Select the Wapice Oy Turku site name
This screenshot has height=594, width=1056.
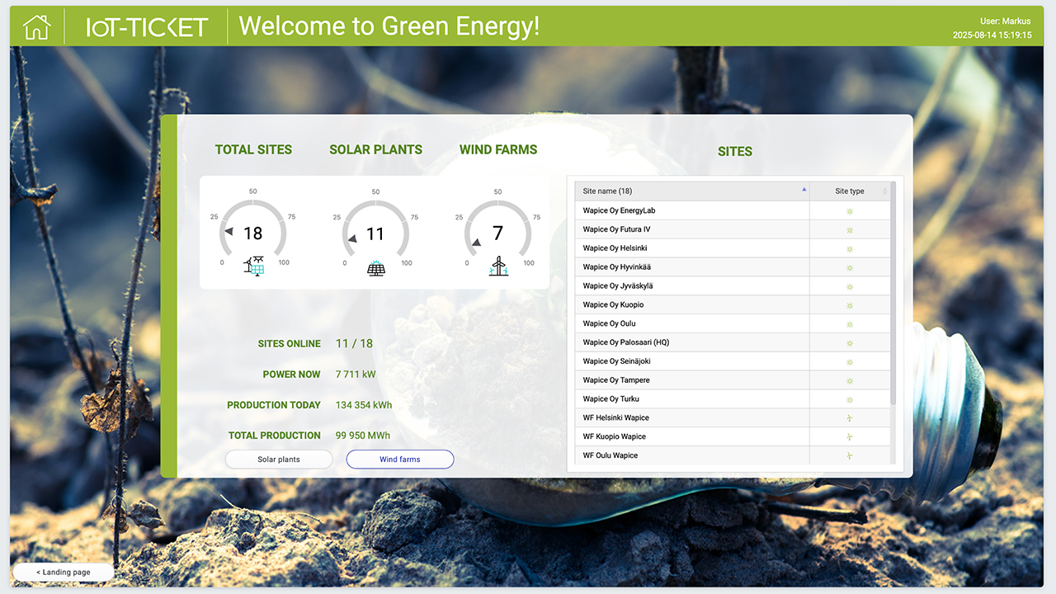(x=610, y=400)
